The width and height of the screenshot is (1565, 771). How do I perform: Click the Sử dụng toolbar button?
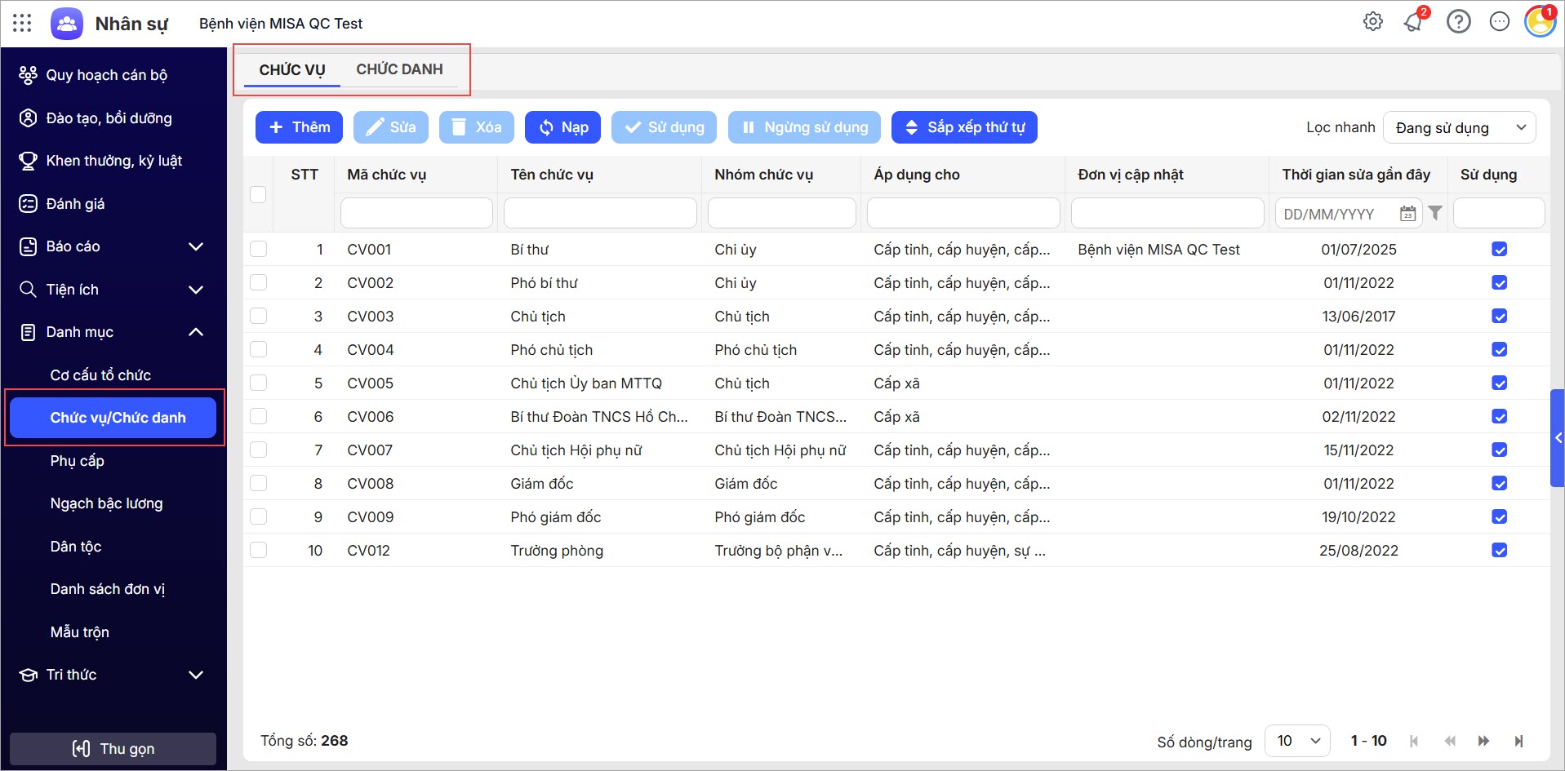(x=664, y=127)
